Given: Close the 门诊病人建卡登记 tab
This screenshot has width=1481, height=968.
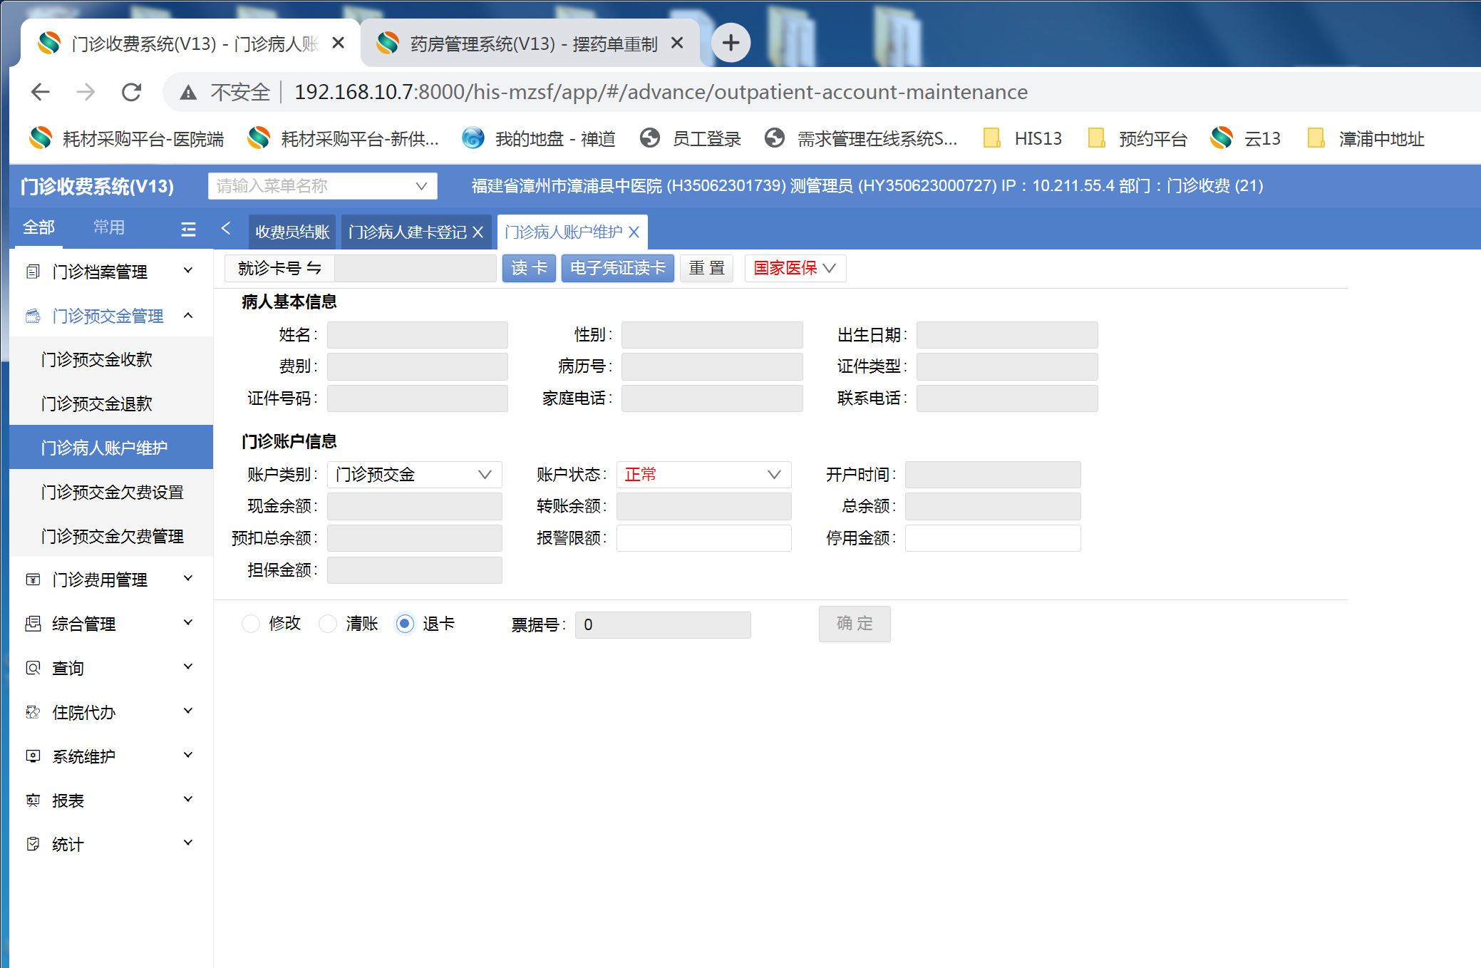Looking at the screenshot, I should click(x=478, y=232).
